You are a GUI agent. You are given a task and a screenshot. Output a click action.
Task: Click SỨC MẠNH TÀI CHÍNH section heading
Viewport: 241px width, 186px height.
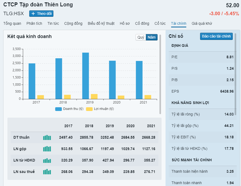point(192,160)
